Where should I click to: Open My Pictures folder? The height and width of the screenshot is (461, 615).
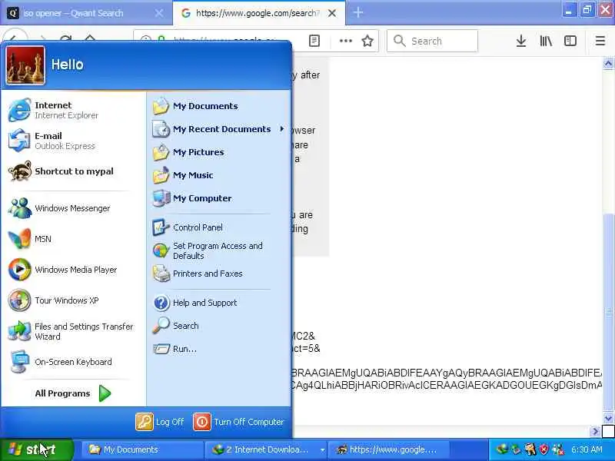tap(188, 152)
